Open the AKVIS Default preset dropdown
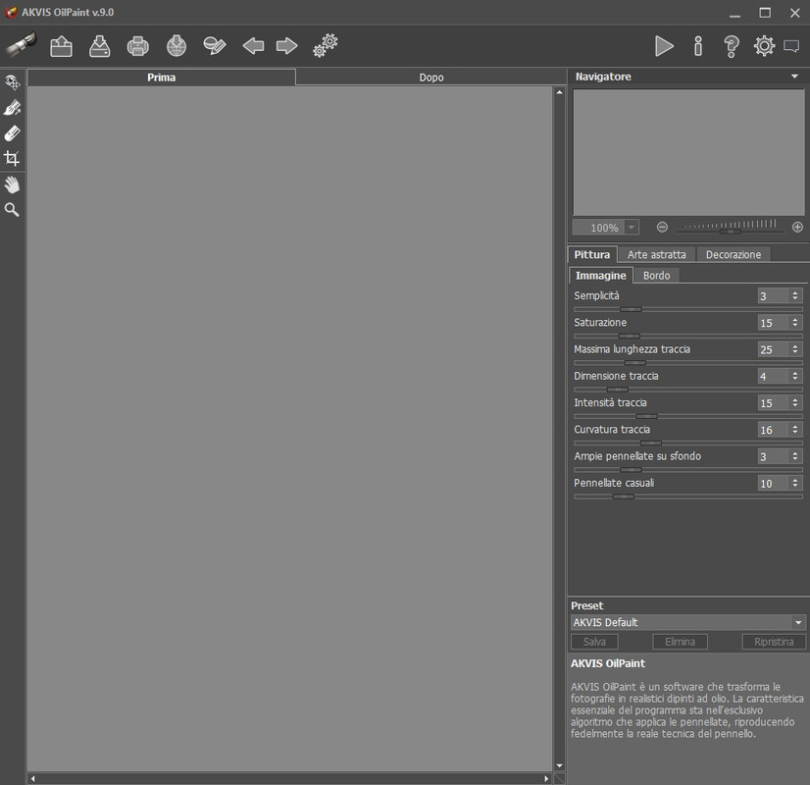This screenshot has height=785, width=810. 688,622
